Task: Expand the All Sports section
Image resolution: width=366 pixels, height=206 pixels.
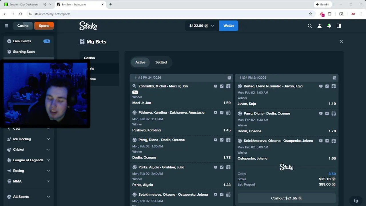Action: (48, 197)
